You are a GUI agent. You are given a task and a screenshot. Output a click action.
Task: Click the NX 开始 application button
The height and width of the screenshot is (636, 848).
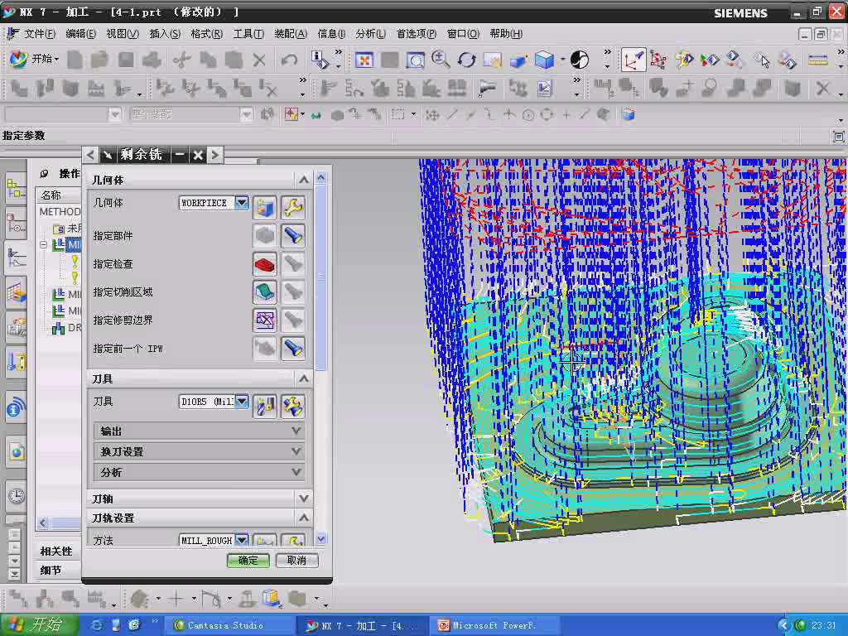[33, 59]
